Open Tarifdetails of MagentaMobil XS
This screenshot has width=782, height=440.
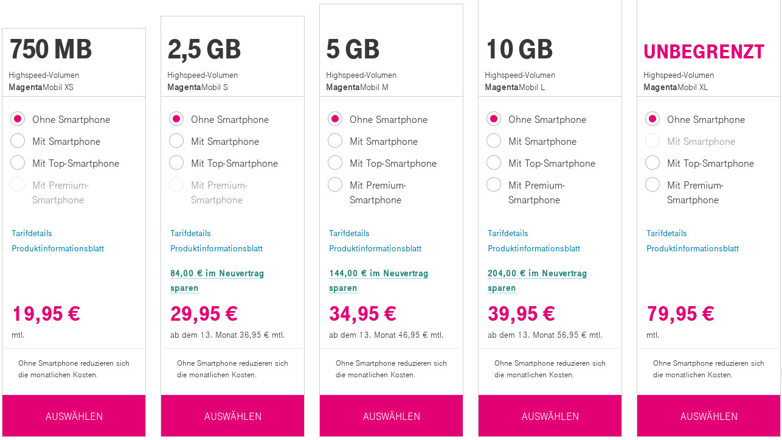(32, 232)
